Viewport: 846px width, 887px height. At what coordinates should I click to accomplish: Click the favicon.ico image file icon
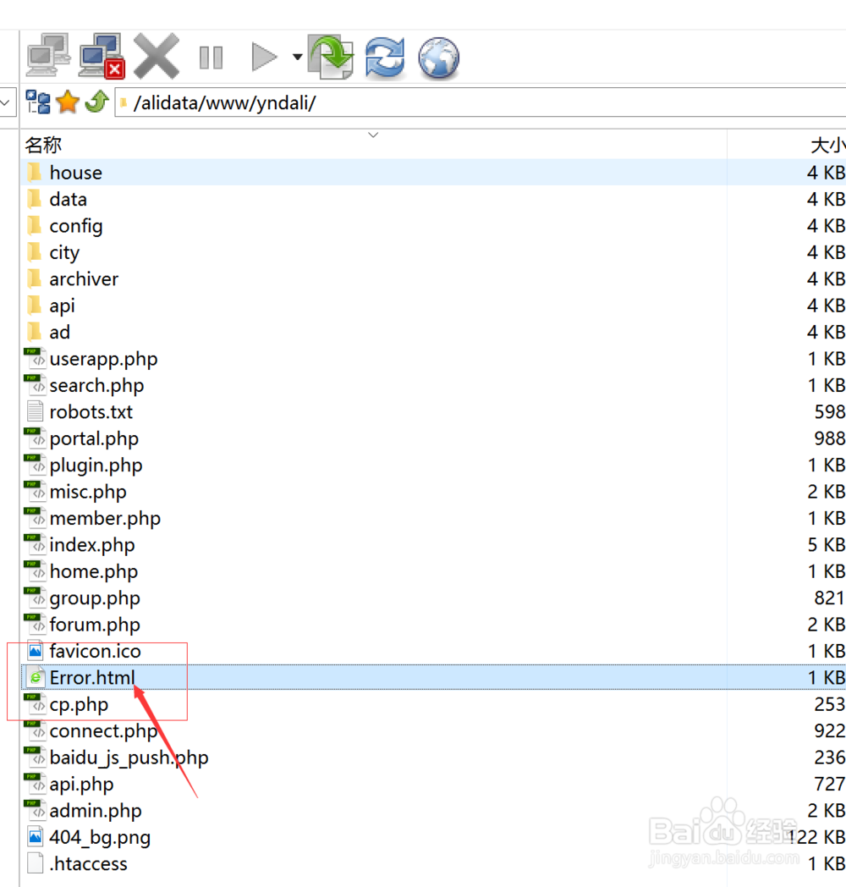[x=35, y=651]
